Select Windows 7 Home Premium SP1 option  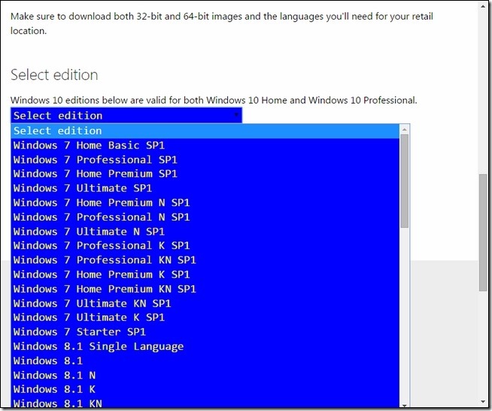(205, 174)
